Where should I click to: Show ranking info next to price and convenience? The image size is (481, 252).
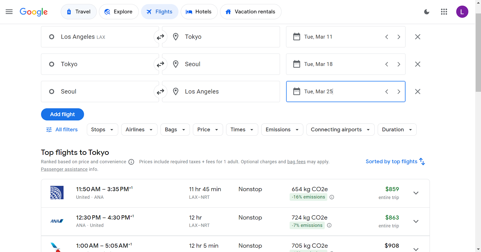coord(131,162)
